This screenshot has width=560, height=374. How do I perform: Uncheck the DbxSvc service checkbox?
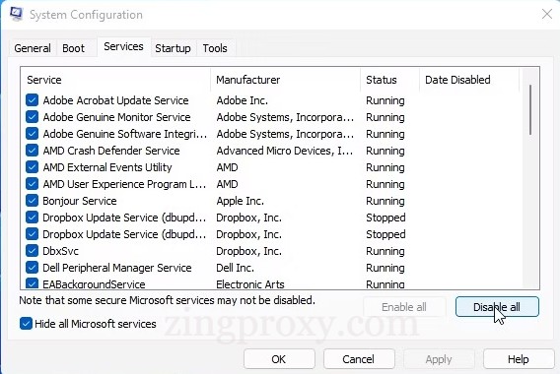point(32,251)
